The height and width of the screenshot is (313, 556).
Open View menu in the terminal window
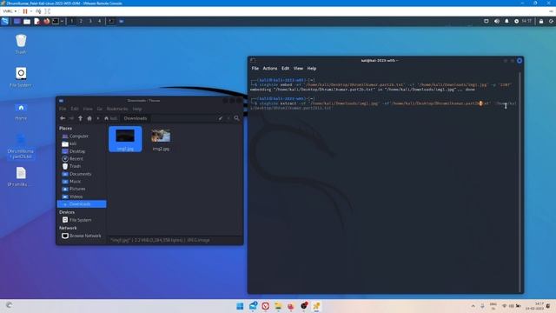point(298,68)
